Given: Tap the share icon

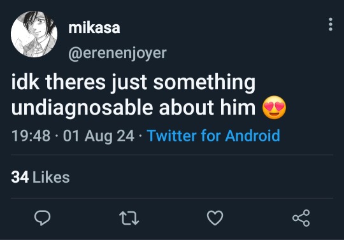Looking at the screenshot, I should tap(301, 218).
